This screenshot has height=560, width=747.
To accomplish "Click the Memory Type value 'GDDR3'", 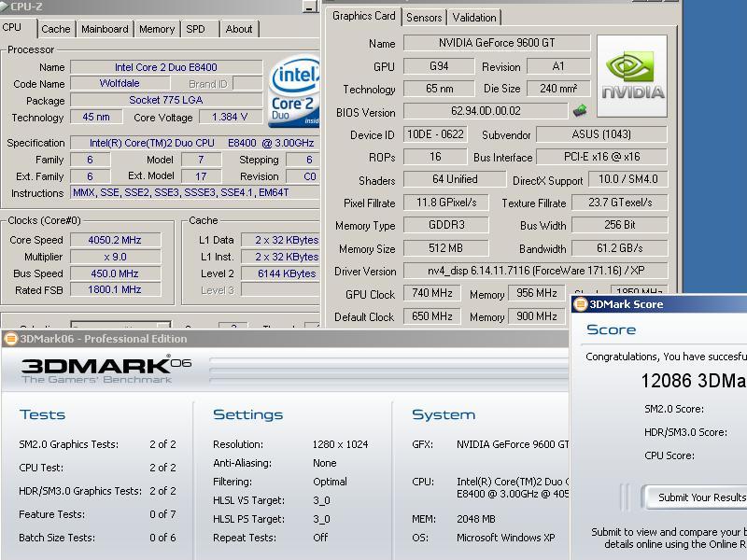I will tap(446, 225).
